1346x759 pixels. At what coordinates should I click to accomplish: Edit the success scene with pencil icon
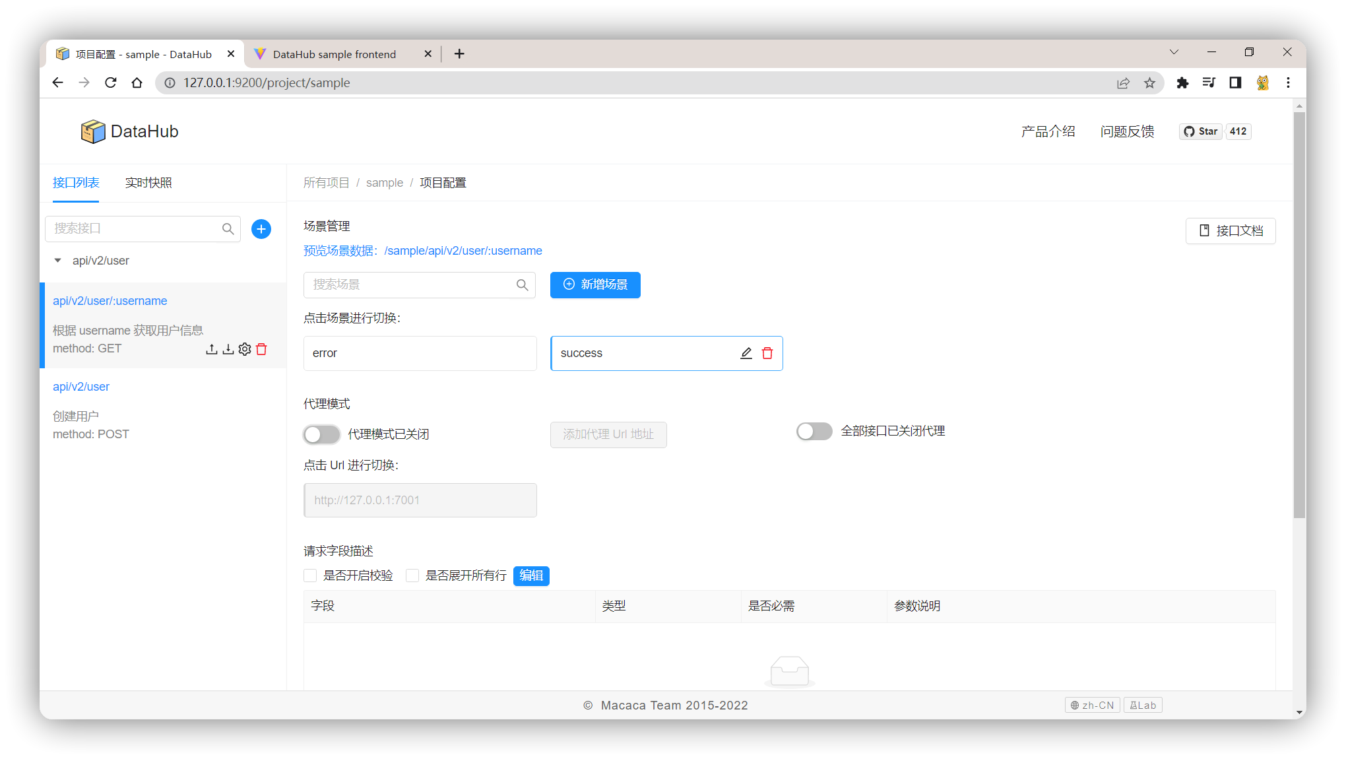tap(746, 353)
